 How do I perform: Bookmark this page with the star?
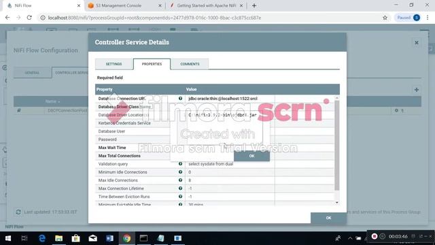[x=385, y=18]
